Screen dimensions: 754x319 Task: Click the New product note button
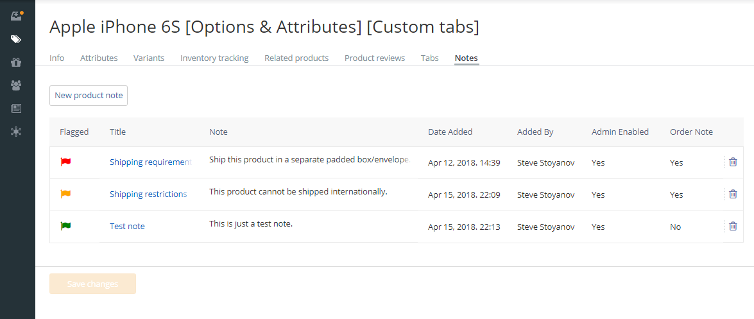(89, 96)
